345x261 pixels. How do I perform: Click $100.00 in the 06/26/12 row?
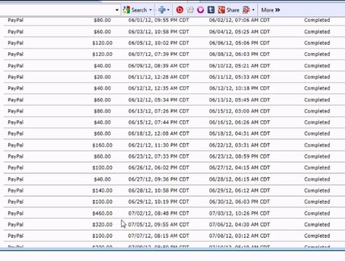coord(102,167)
